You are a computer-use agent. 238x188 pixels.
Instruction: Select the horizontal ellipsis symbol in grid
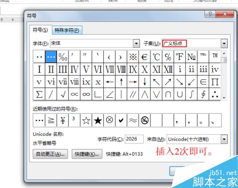51,56
